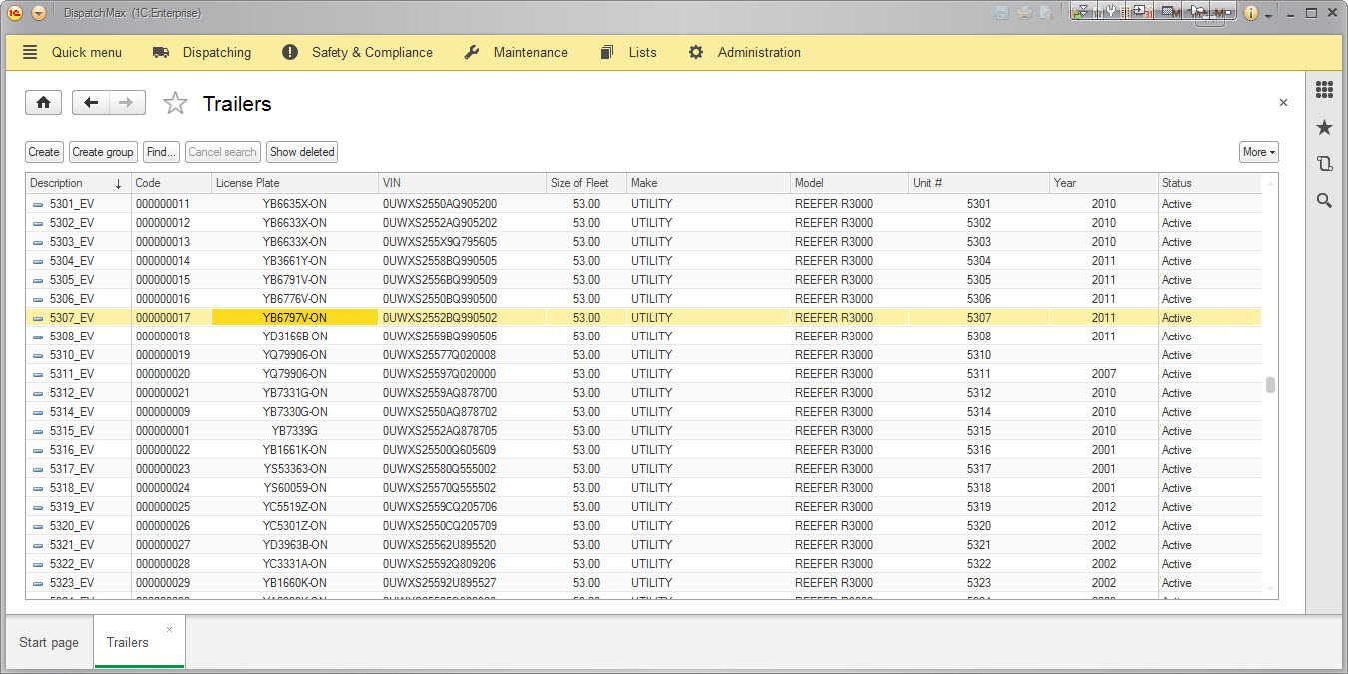
Task: Open main menu dropdown arrow beside 1C logo
Action: [x=39, y=13]
